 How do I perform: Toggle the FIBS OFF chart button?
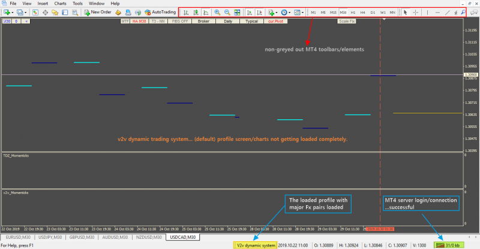(x=180, y=22)
